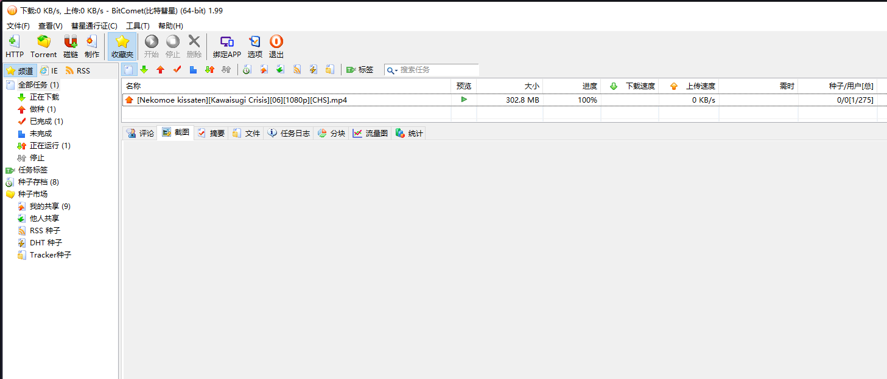887x379 pixels.
Task: Click the 搜索任务 search input field
Action: click(437, 70)
